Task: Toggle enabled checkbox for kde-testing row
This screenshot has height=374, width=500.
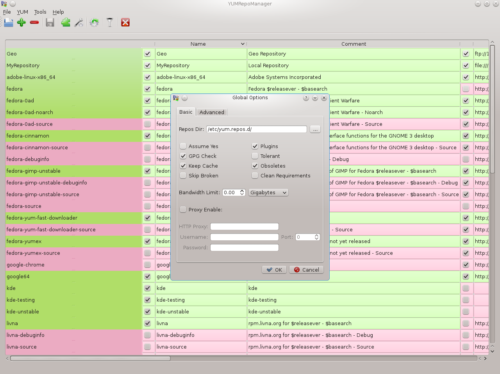Action: 147,300
